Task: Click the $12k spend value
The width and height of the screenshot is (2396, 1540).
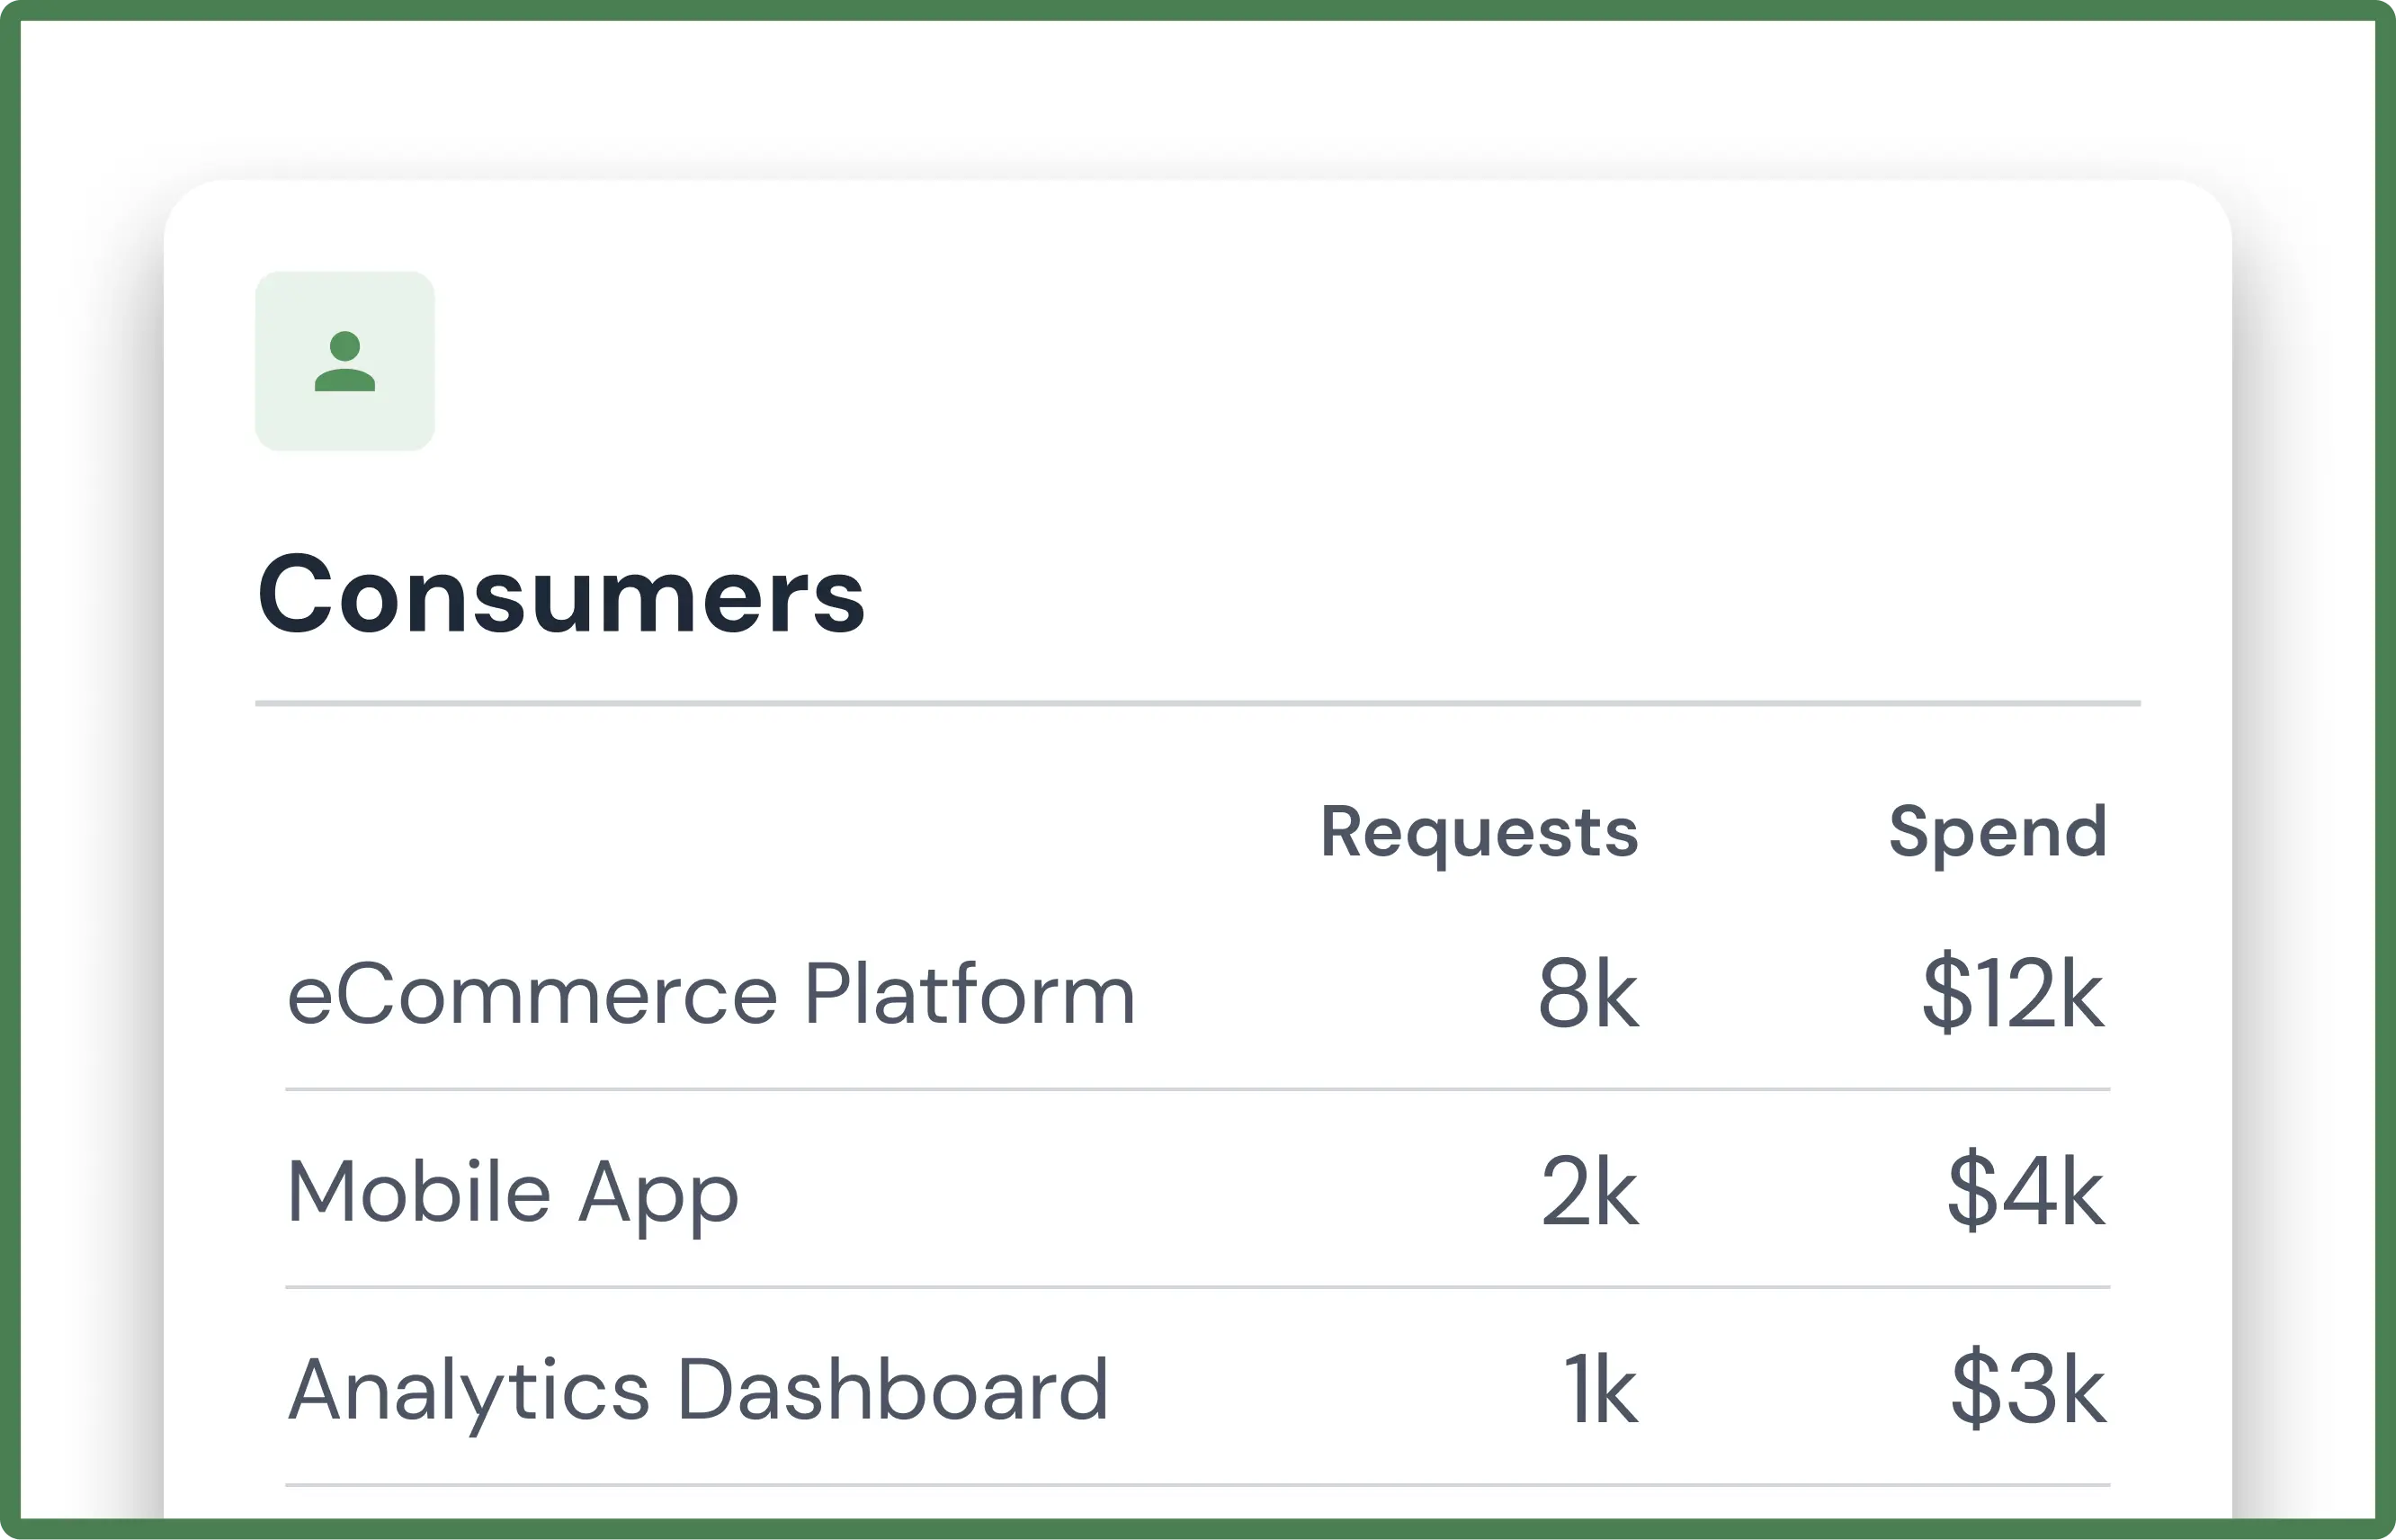Action: (2011, 994)
